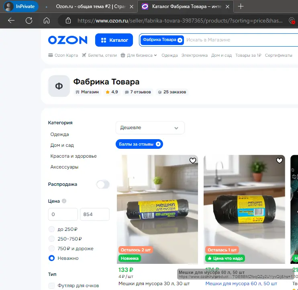298x290 pixels.
Task: Click the Магазин badge
Action: [87, 92]
